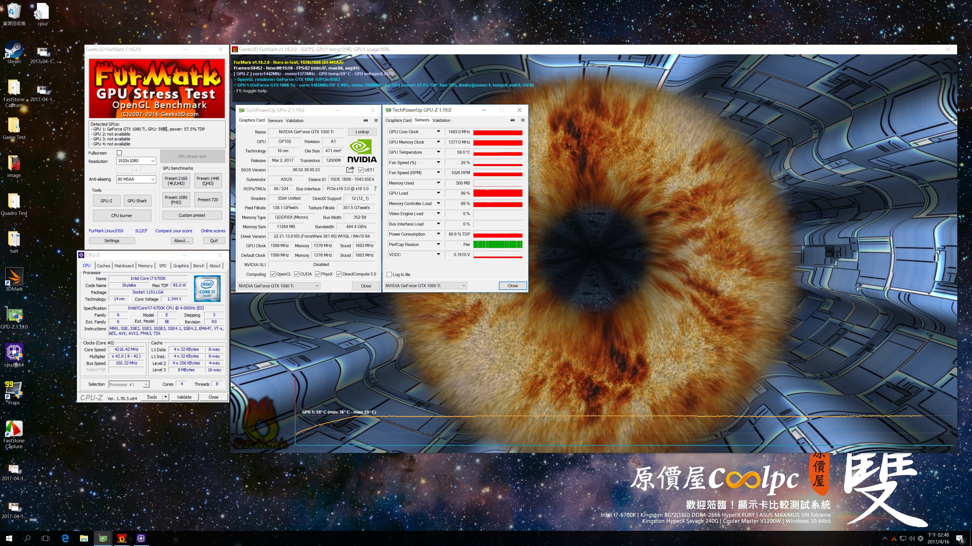
Task: Click the CPU burner button
Action: point(121,216)
